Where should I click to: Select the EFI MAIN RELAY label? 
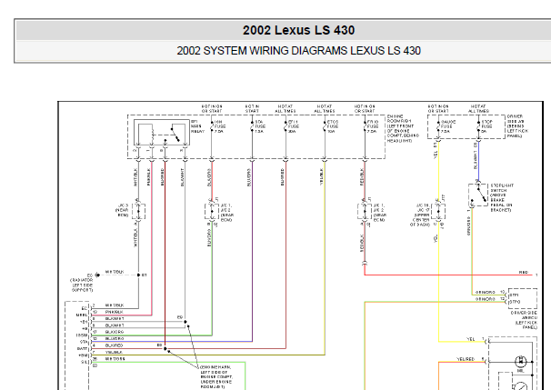pos(196,126)
